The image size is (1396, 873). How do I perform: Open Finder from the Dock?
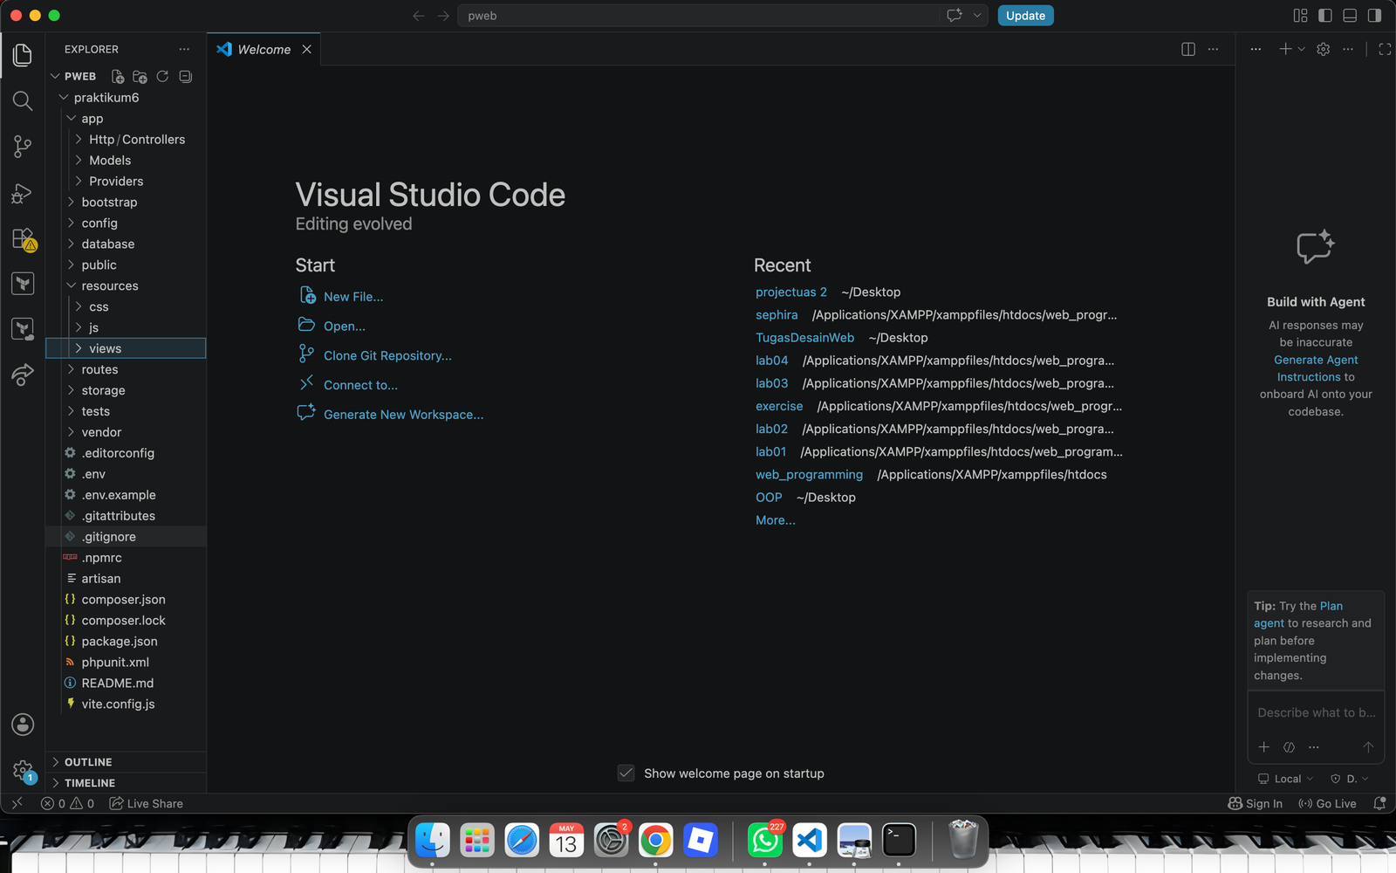click(x=433, y=841)
